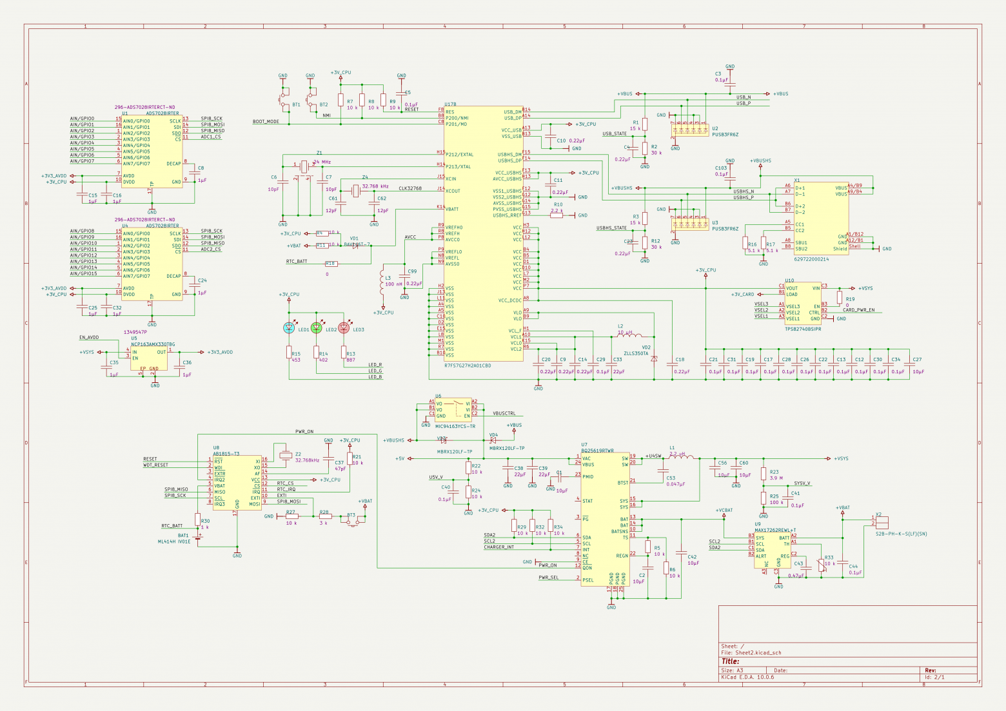This screenshot has height=711, width=1006.
Task: Click the blue LED1 symbol
Action: 290,327
